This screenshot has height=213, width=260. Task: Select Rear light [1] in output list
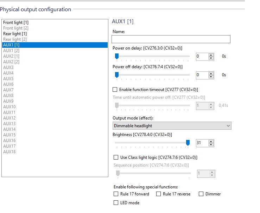pyautogui.click(x=55, y=34)
